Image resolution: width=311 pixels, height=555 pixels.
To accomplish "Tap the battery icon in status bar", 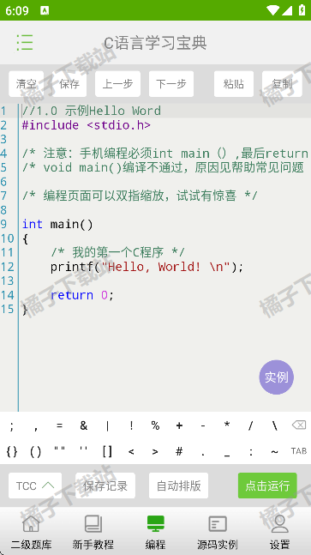I will point(302,10).
